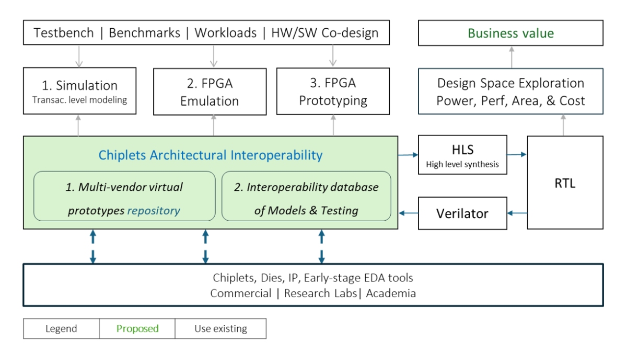
Task: Click the 3. FPGA Prototyping box
Action: [x=333, y=91]
